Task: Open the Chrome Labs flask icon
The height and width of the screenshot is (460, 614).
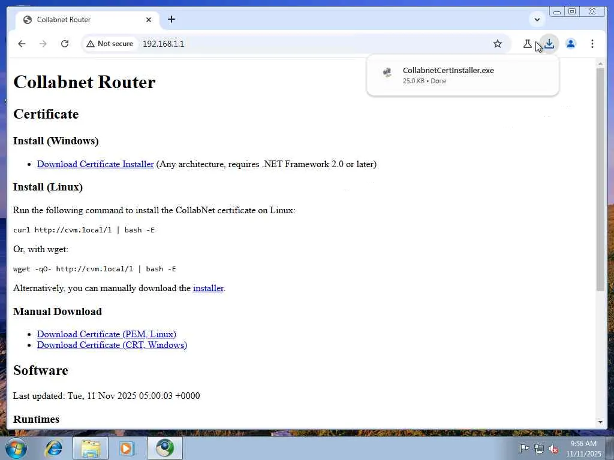Action: click(528, 44)
